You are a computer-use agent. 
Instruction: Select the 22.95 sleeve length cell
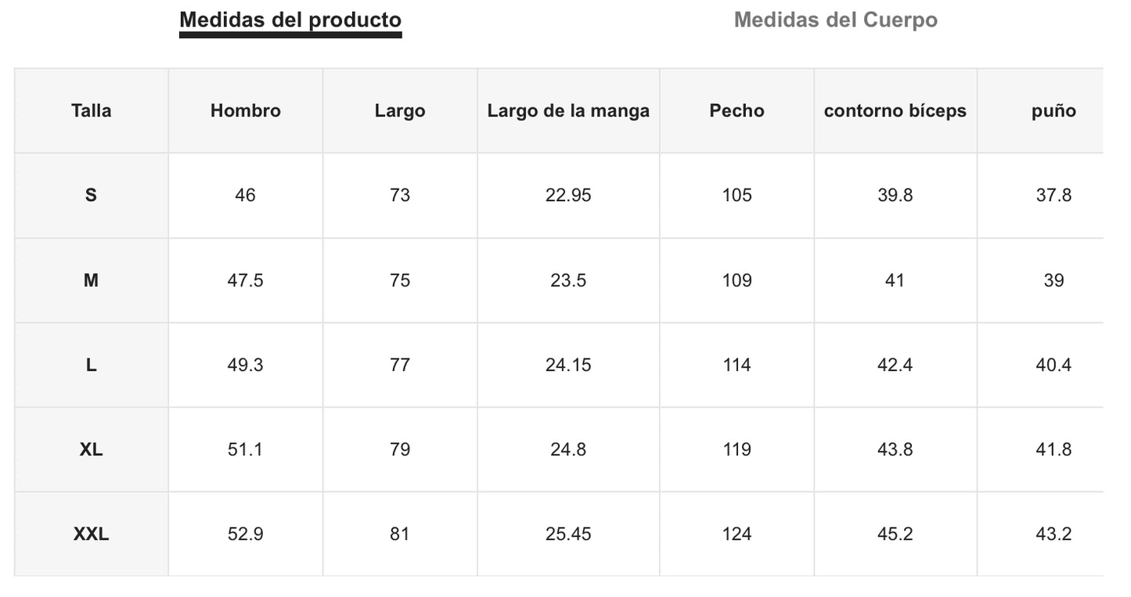click(568, 196)
